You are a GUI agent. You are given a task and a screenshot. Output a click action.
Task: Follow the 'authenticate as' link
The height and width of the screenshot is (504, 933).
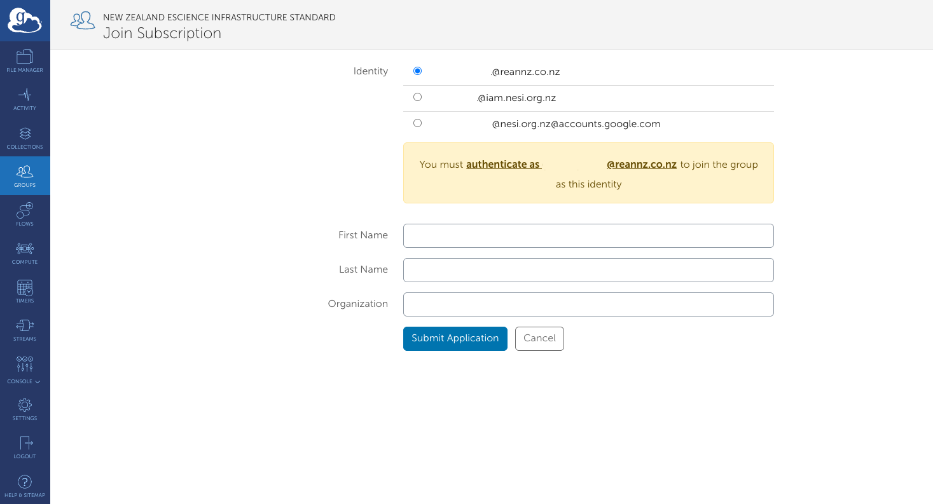pyautogui.click(x=503, y=165)
